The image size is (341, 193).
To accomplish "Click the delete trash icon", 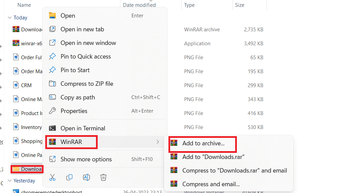I will coord(104,177).
